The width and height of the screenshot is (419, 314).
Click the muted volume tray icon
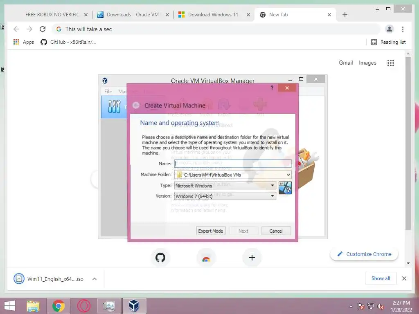click(381, 306)
